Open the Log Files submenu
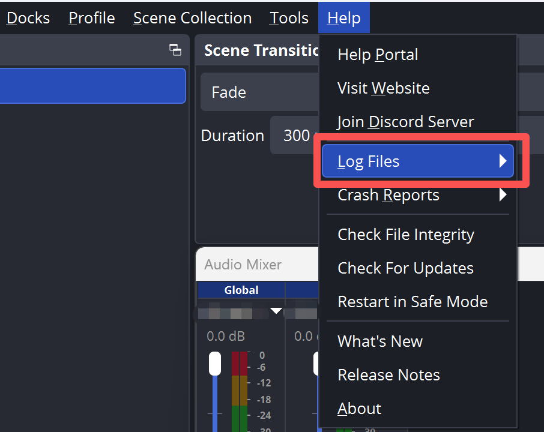This screenshot has height=432, width=544. (x=418, y=161)
